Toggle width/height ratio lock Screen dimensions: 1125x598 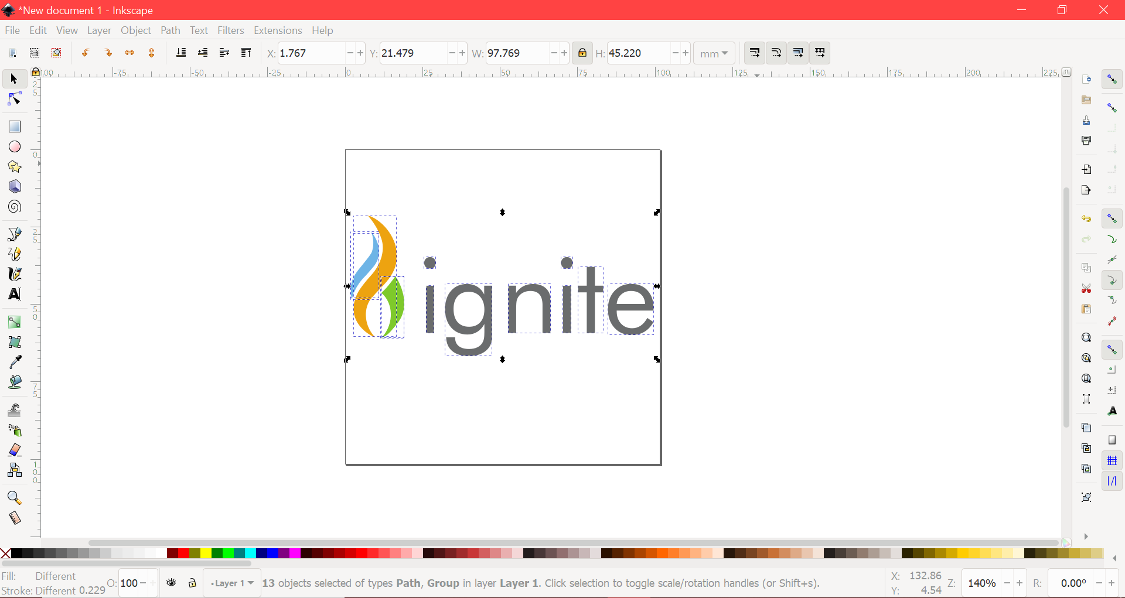pos(582,53)
